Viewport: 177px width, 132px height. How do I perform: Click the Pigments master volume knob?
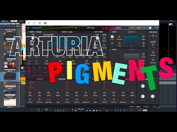[x=150, y=28]
